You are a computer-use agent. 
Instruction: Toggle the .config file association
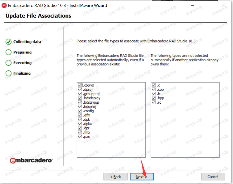pos(80,111)
